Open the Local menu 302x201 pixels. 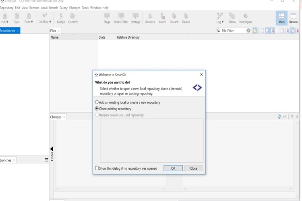coord(44,8)
